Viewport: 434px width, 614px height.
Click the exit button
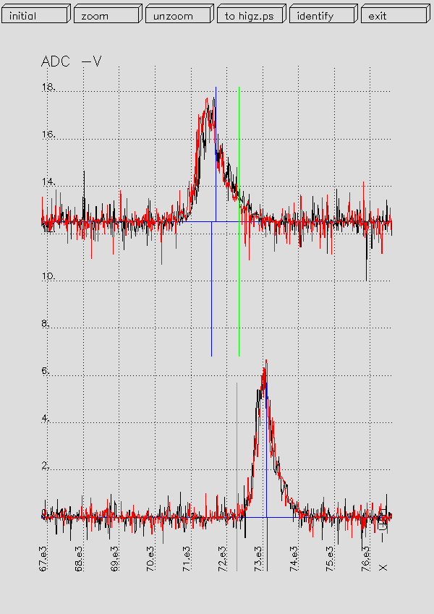click(x=393, y=15)
